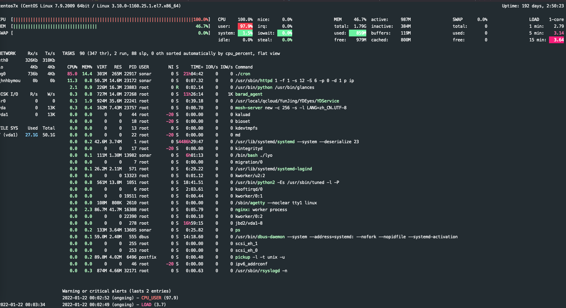Image resolution: width=566 pixels, height=308 pixels.
Task: Click the "/usr/sbin/rsyslogd -n" command
Action: point(261,271)
